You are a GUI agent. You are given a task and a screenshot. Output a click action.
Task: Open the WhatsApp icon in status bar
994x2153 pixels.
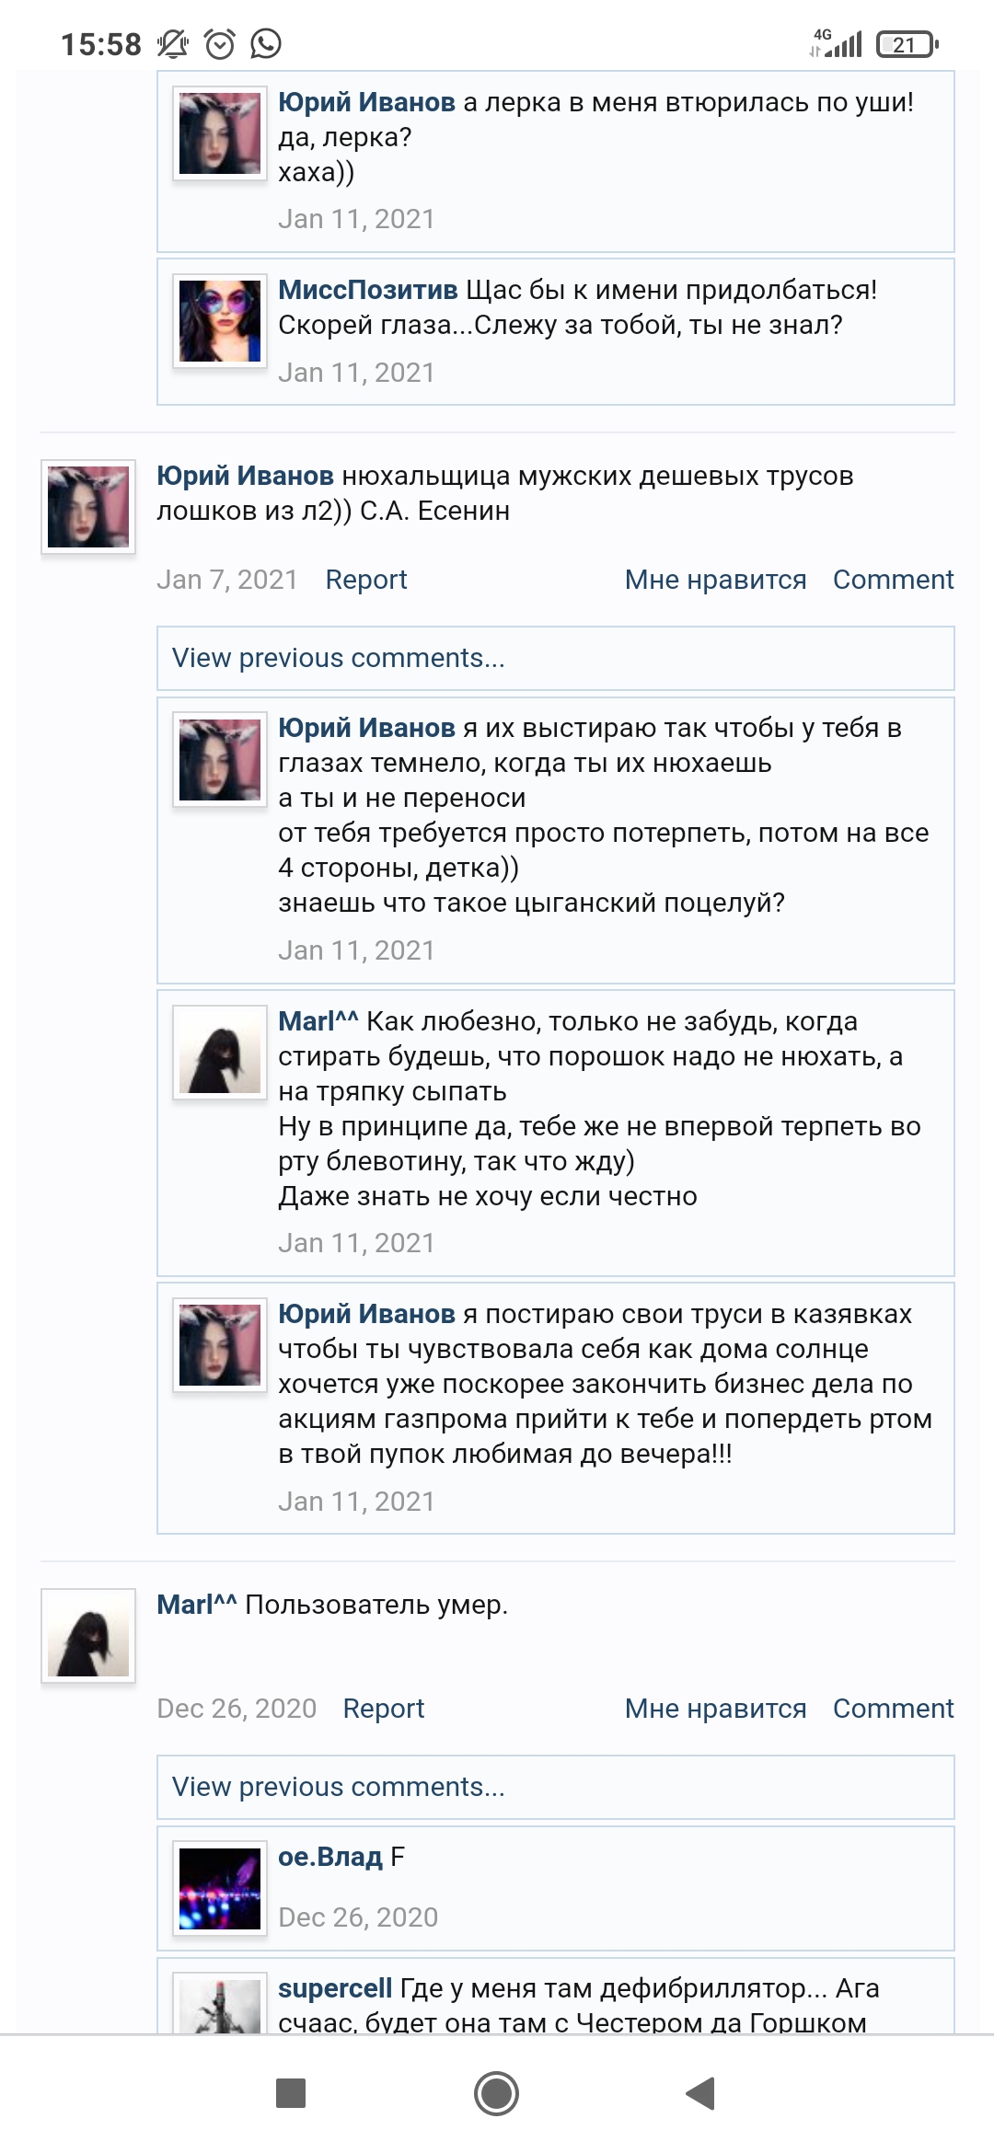tap(268, 40)
